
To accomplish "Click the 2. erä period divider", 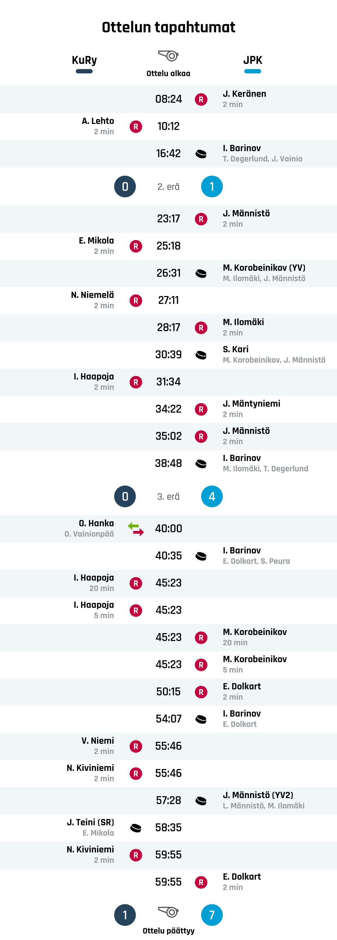I will 168,186.
